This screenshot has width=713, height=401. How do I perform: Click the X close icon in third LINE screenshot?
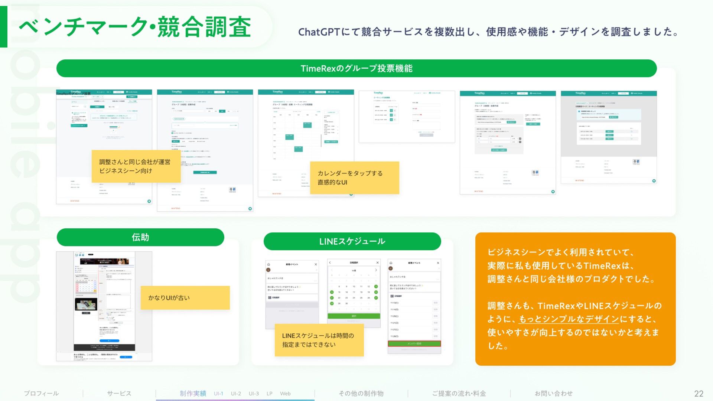438,263
